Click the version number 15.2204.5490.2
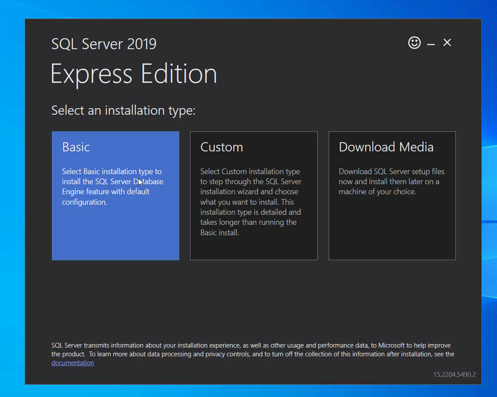Viewport: 497px width, 397px height. [454, 374]
